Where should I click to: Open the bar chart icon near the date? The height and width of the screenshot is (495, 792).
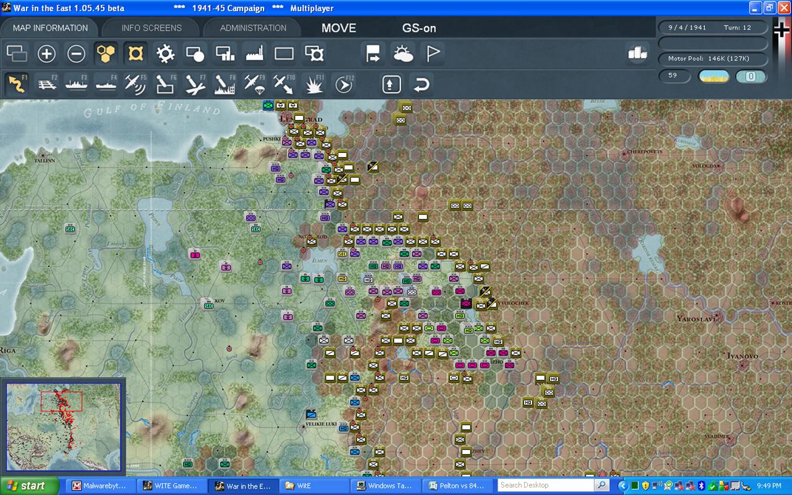coord(637,54)
